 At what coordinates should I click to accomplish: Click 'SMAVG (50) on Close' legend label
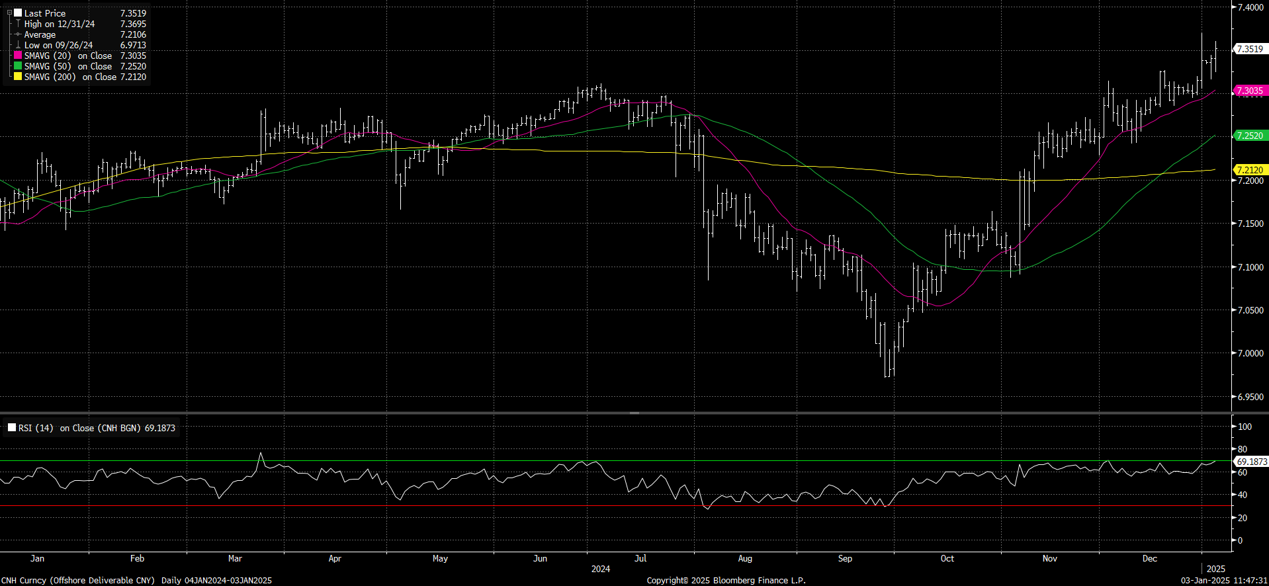[68, 66]
